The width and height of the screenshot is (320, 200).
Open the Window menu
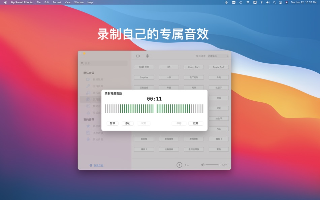pos(79,2)
